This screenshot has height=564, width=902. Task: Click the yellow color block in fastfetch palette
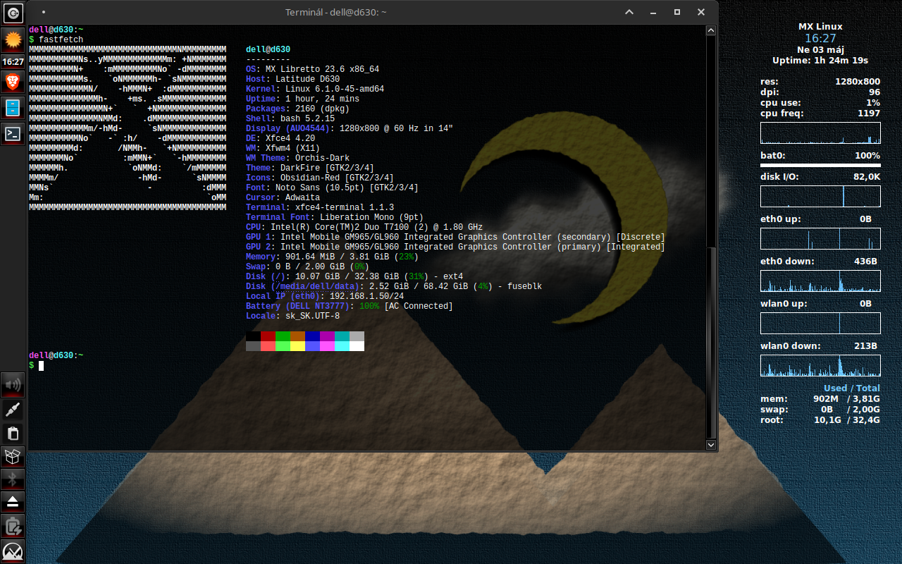297,346
